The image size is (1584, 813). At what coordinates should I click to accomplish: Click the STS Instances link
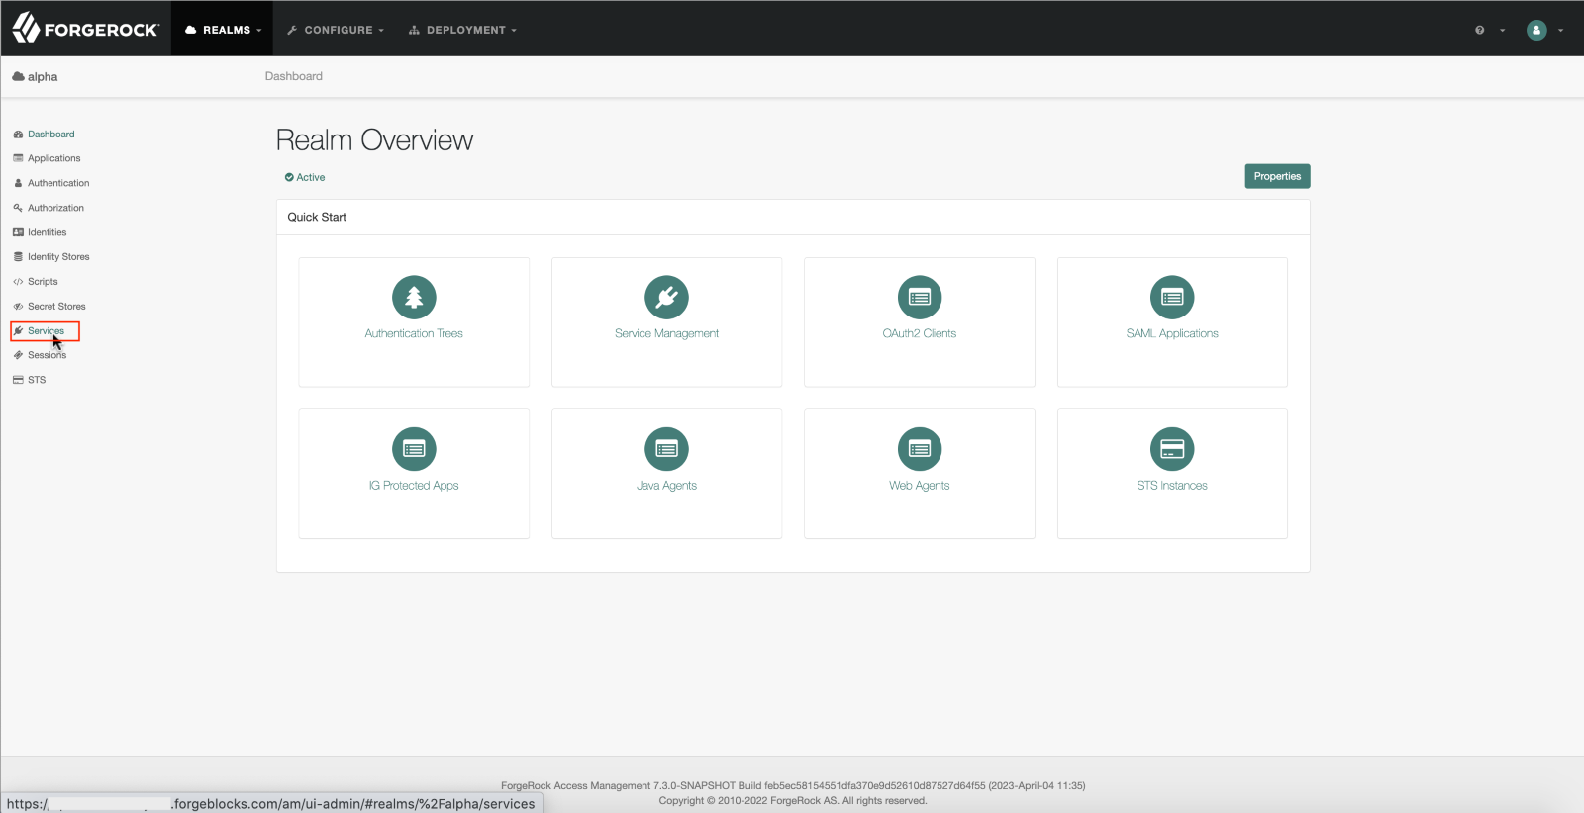[x=1172, y=486]
